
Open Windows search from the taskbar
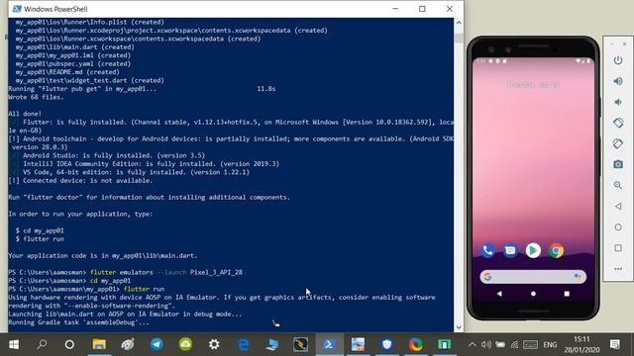click(x=42, y=344)
